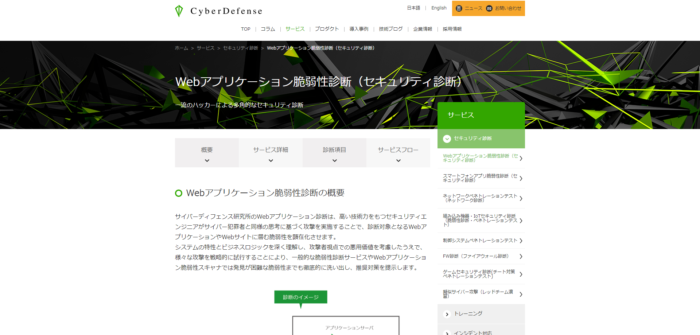Click the large hero page title
The width and height of the screenshot is (700, 335).
coord(318,82)
